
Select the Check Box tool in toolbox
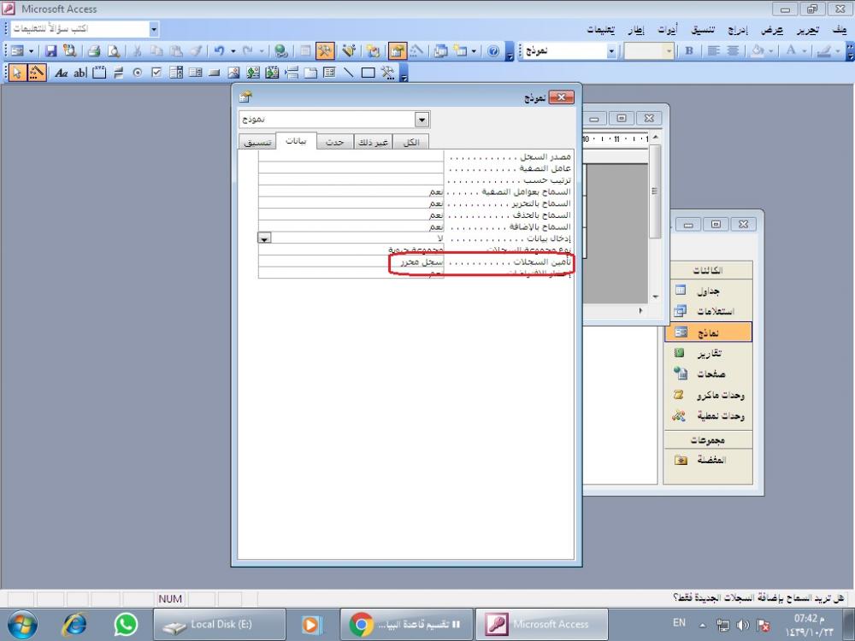[156, 73]
